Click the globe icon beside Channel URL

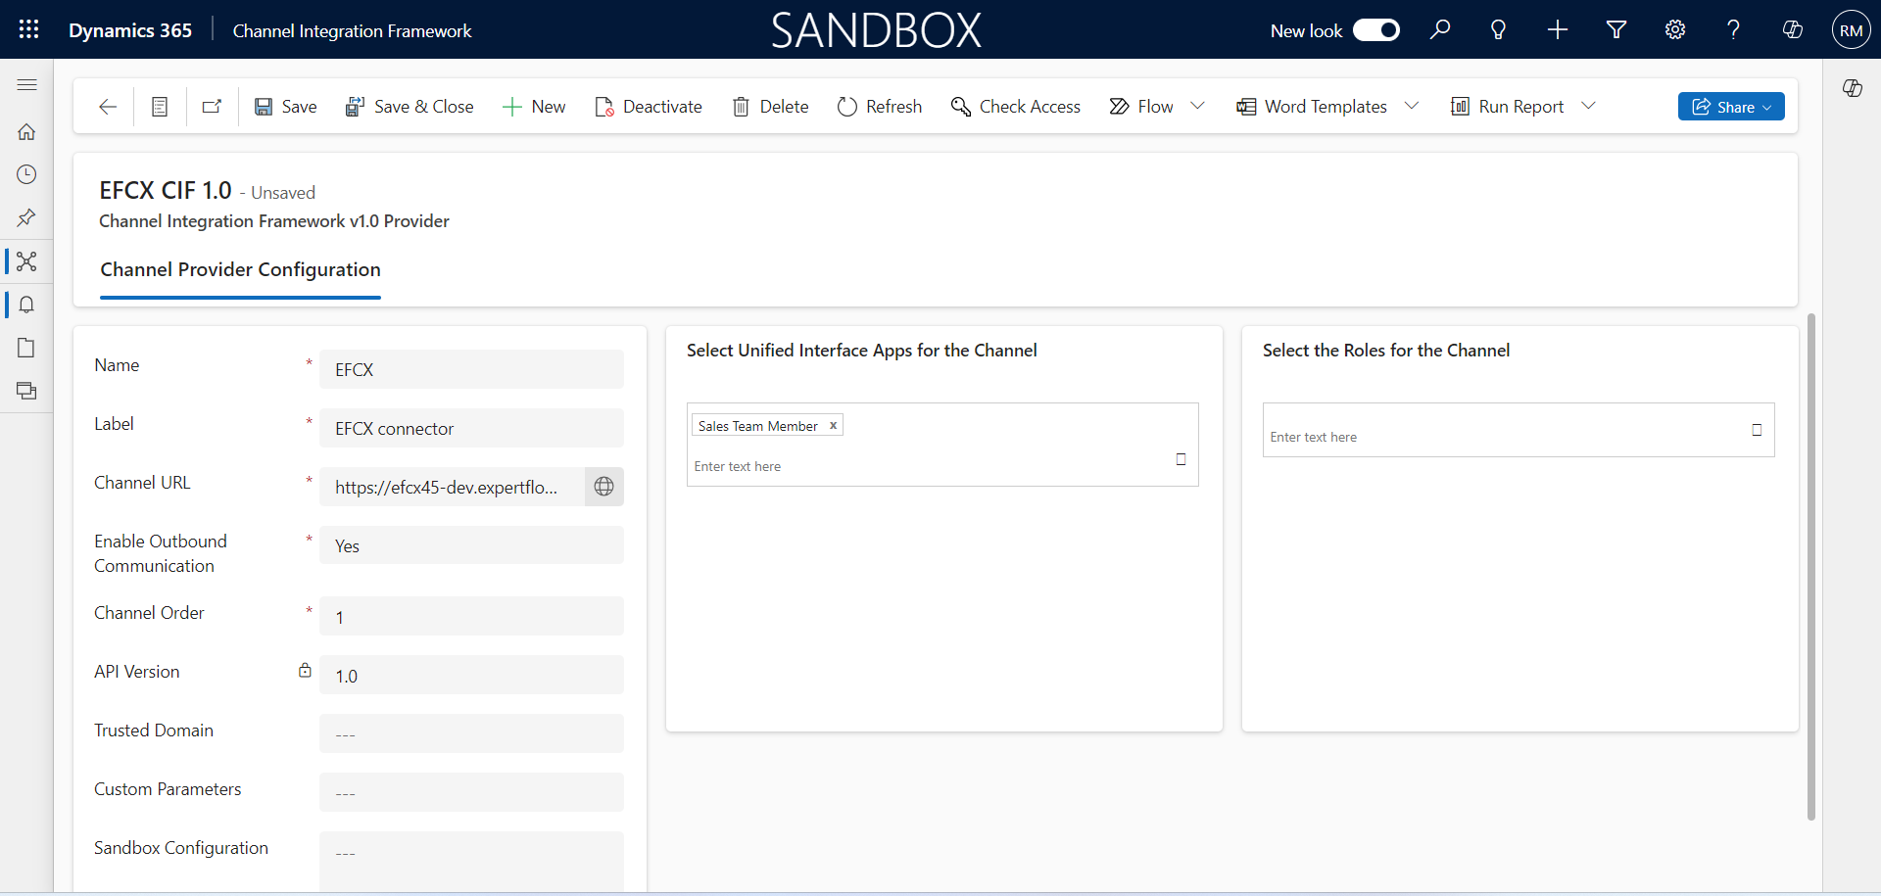[x=604, y=487]
